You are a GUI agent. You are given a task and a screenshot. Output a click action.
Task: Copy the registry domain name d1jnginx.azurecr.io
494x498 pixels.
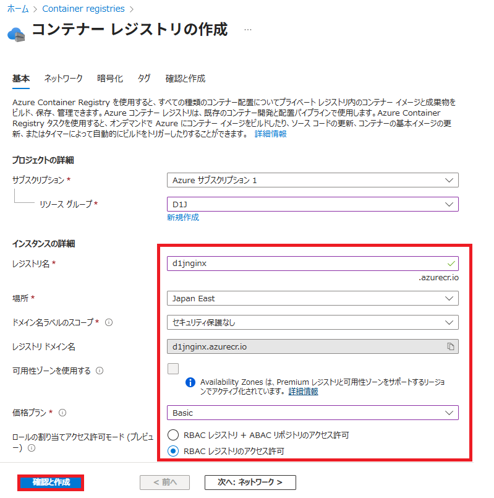pos(451,346)
